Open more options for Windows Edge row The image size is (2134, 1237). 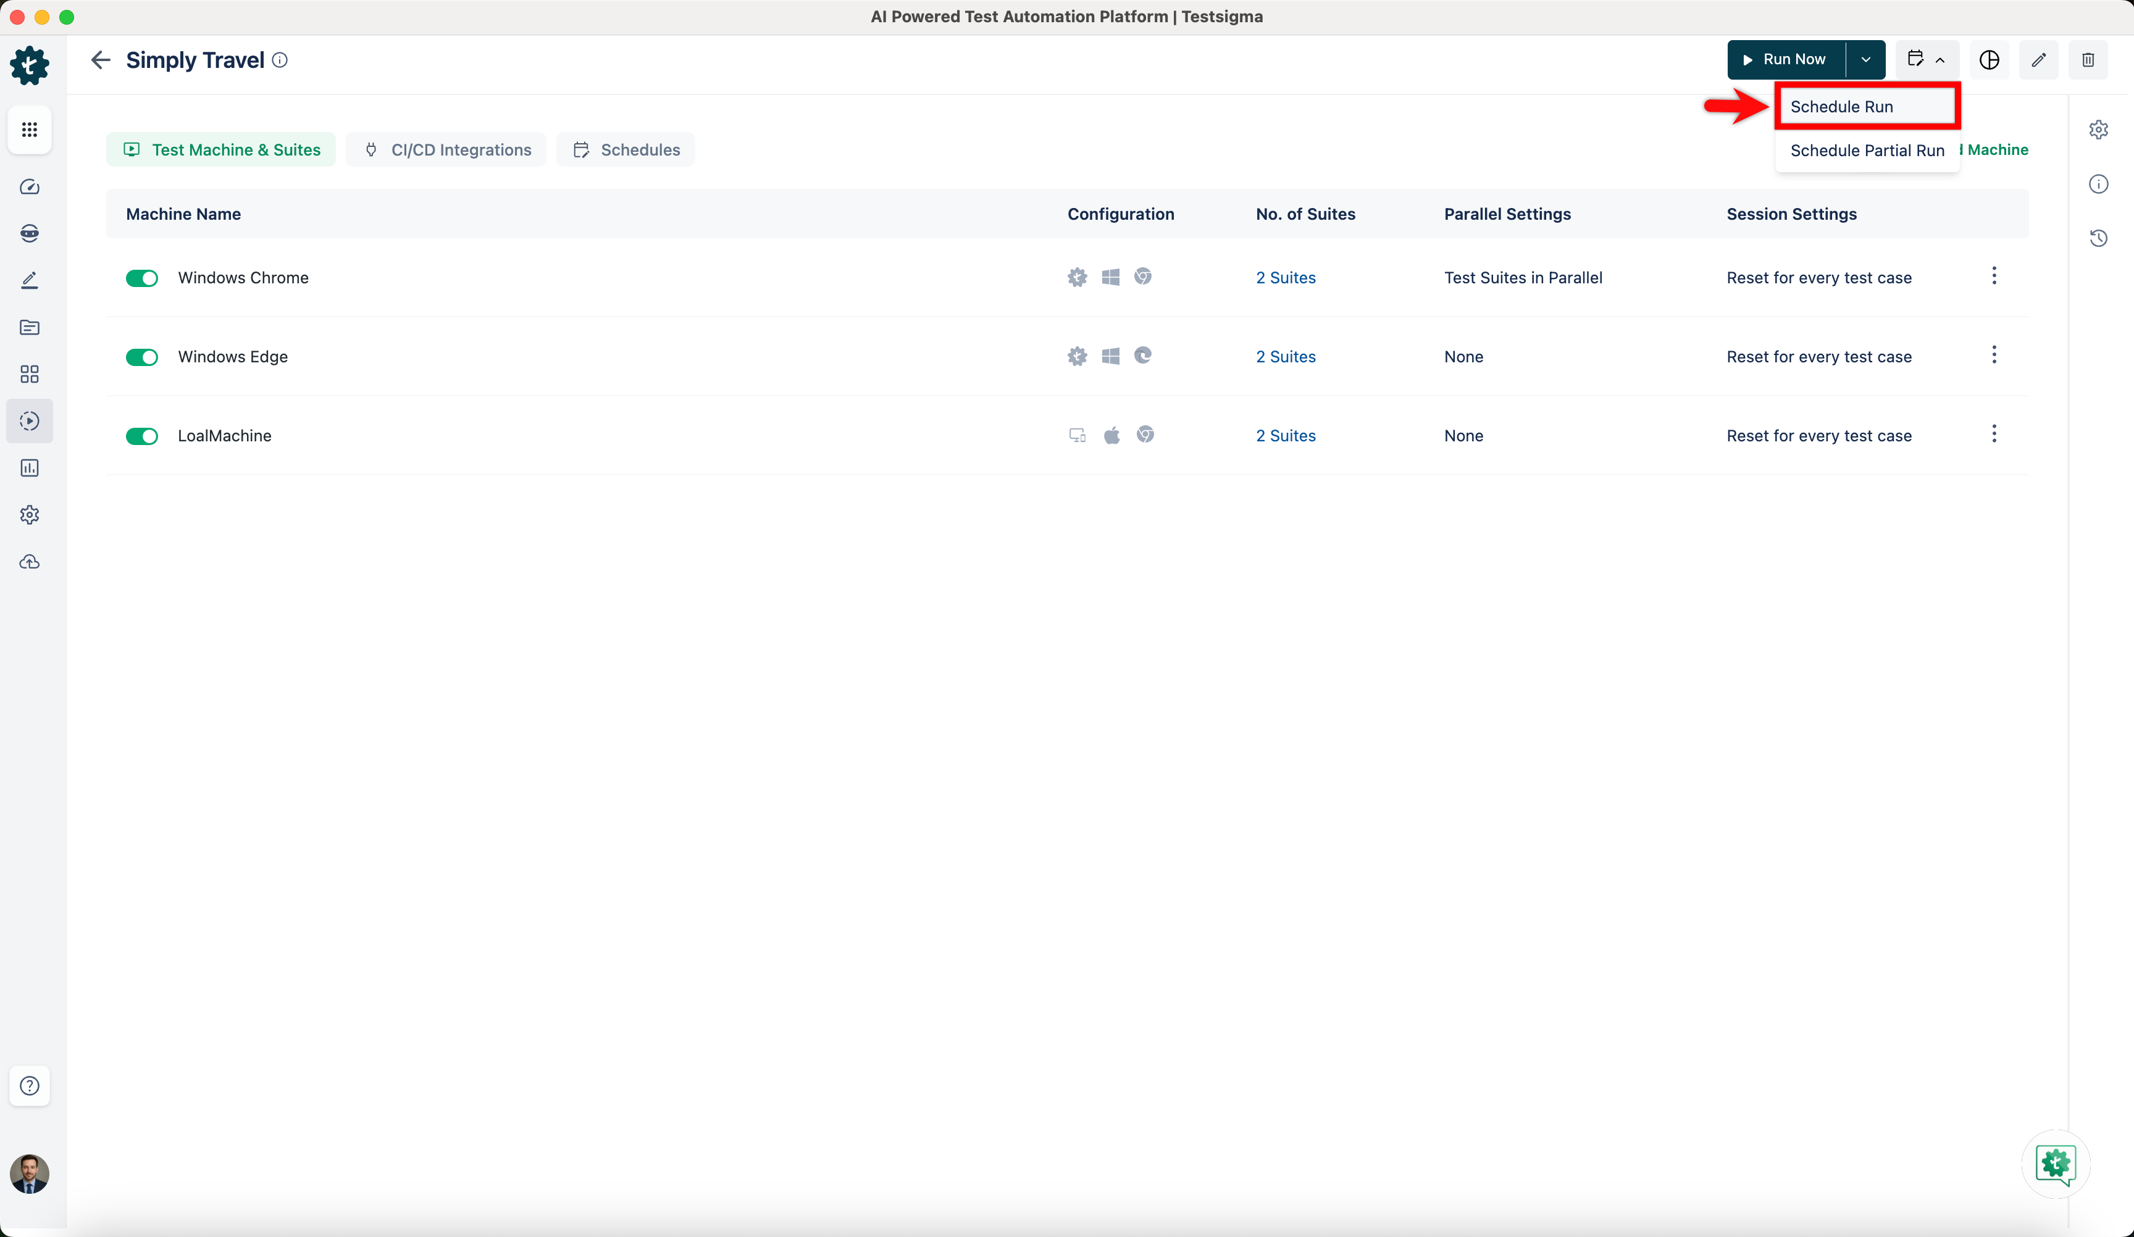1994,355
